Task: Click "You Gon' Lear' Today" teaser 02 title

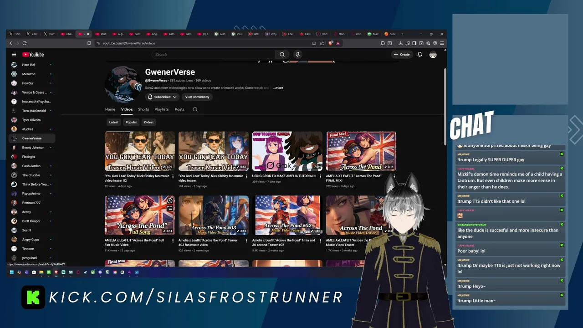Action: [x=137, y=178]
